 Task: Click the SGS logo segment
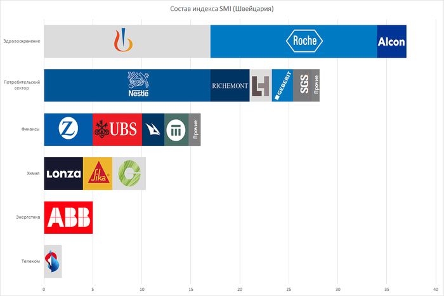pyautogui.click(x=303, y=85)
